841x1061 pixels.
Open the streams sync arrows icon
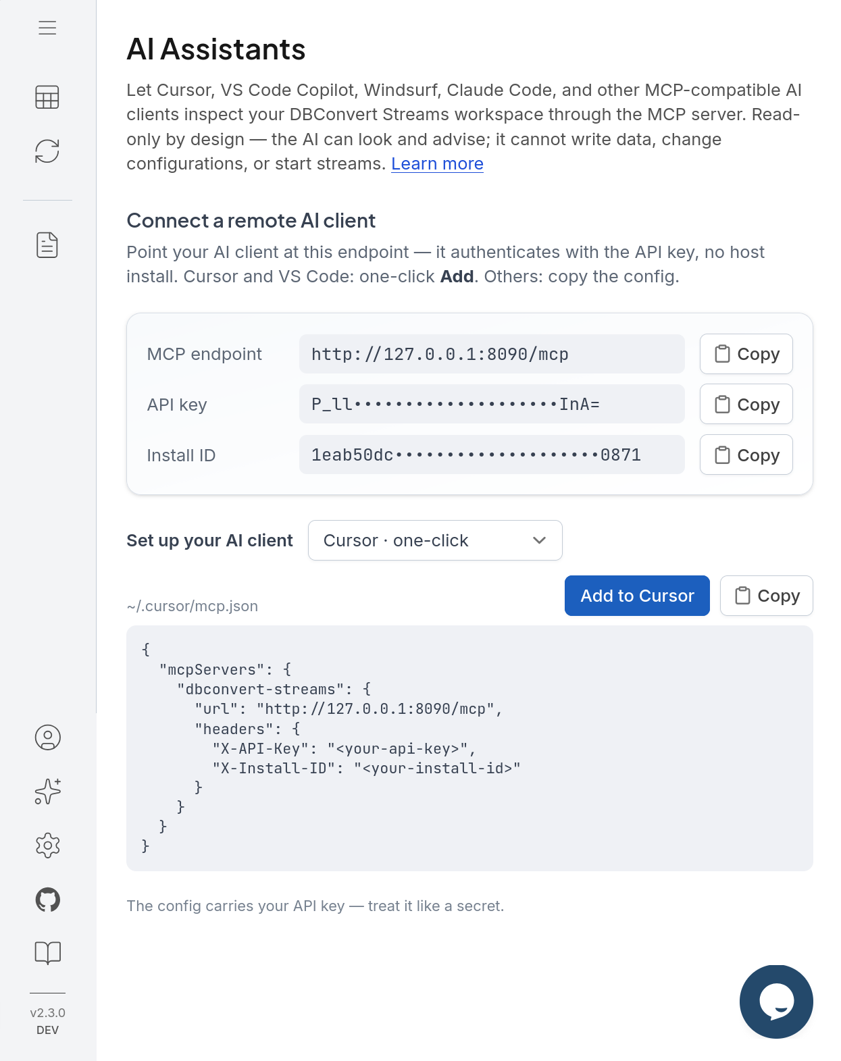47,151
